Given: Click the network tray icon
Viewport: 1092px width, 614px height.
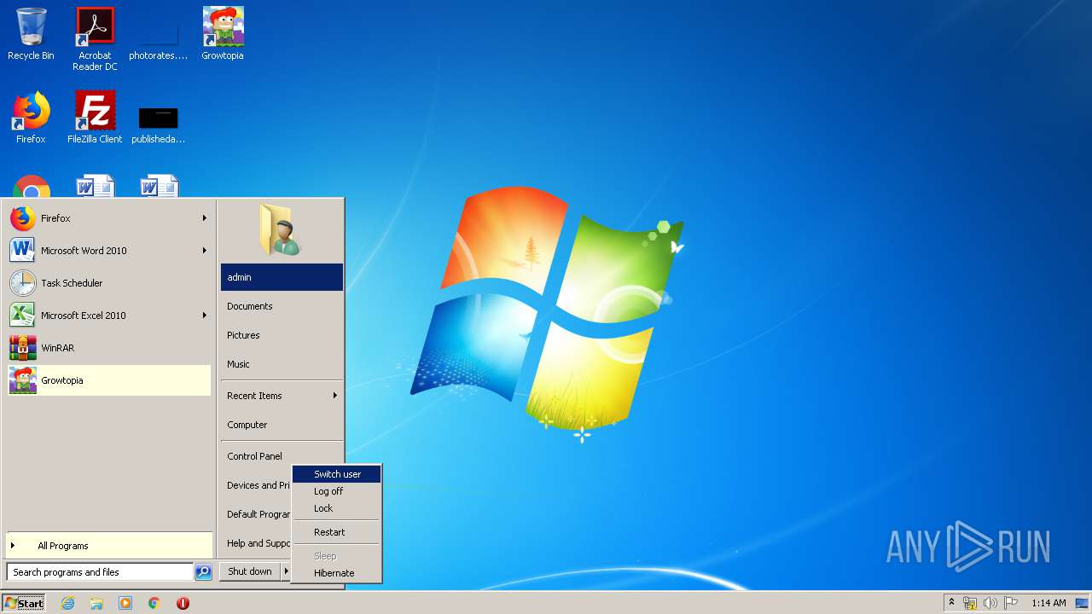Looking at the screenshot, I should coord(970,603).
